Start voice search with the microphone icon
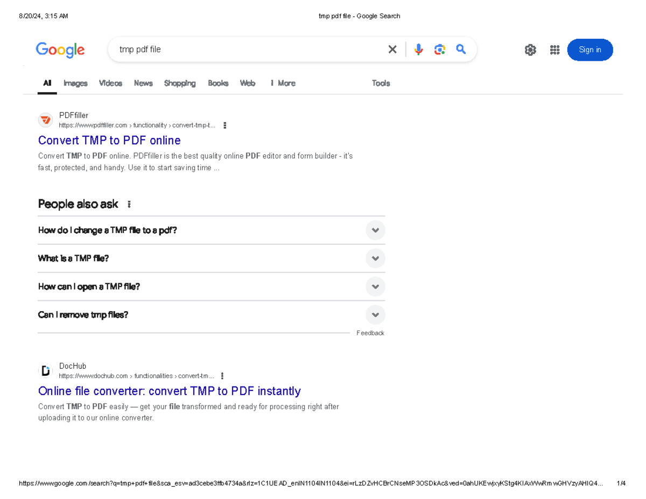 click(x=418, y=50)
